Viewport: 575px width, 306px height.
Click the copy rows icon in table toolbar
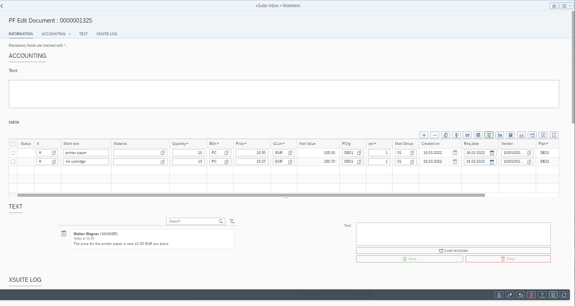pyautogui.click(x=445, y=135)
